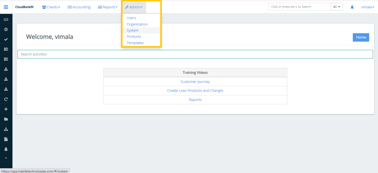Open the keyboard shortcuts sidebar icon
The image size is (378, 173).
pos(6,19)
